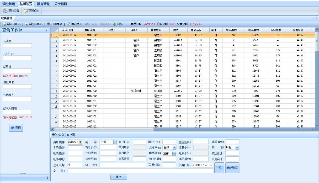Click the by-entry-date input field in query panel
The height and width of the screenshot is (183, 319).
tap(17, 112)
